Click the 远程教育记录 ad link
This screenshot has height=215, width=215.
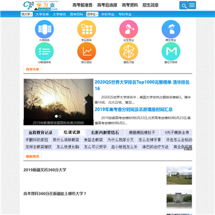(x=41, y=133)
